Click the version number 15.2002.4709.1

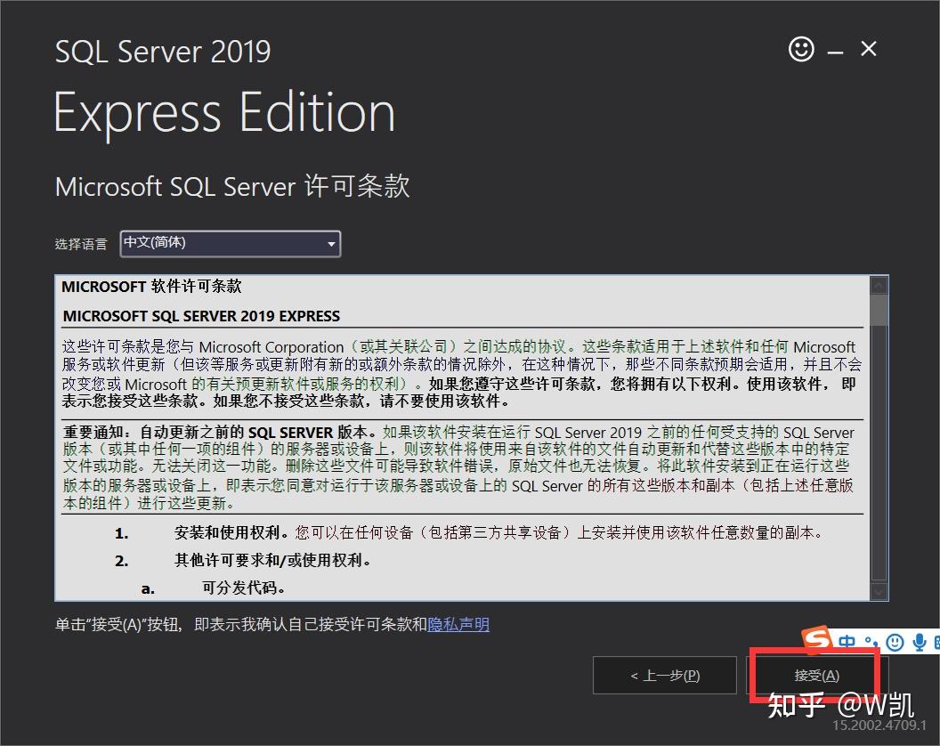coord(879,725)
